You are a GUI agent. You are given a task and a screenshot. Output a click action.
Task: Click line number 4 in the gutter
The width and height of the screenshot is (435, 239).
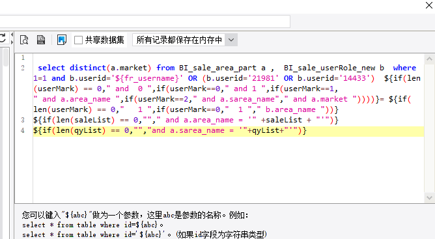point(23,130)
